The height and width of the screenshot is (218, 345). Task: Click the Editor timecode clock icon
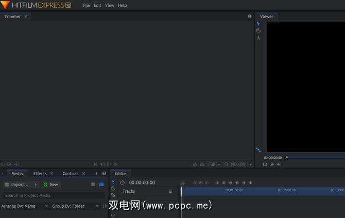[x=122, y=183]
